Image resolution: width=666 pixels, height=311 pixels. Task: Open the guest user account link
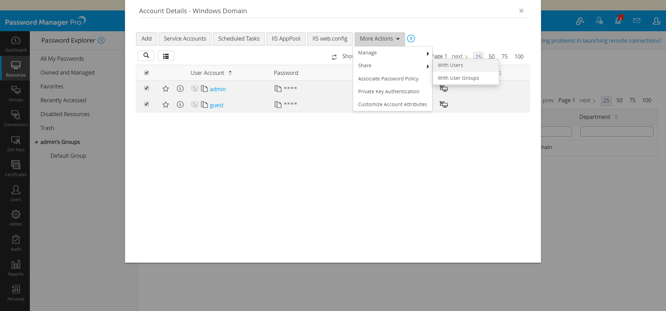coord(216,105)
